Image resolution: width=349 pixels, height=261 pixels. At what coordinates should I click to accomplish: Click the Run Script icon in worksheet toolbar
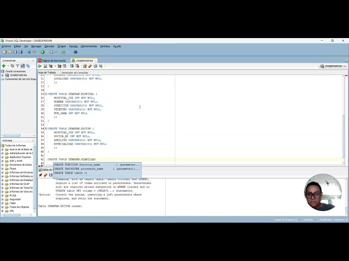click(45, 66)
